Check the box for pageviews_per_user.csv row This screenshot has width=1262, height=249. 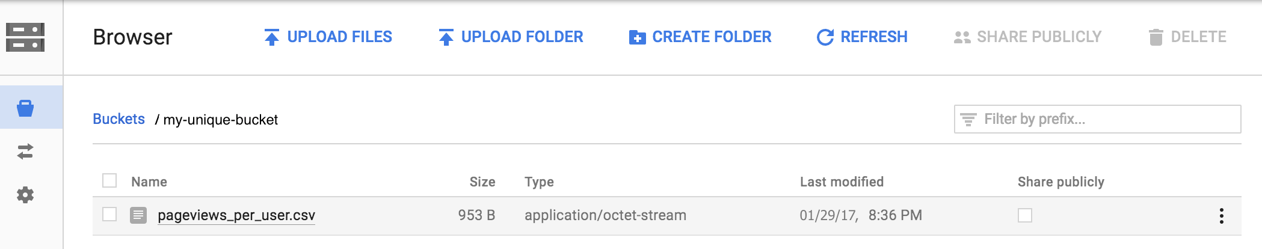[109, 214]
